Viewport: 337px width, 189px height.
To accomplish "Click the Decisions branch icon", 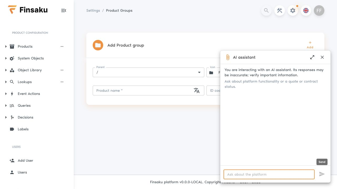I will 12,117.
